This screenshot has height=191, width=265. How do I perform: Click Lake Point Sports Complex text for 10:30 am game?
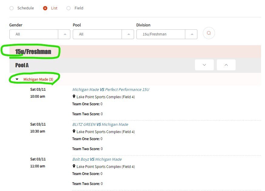tap(106, 132)
